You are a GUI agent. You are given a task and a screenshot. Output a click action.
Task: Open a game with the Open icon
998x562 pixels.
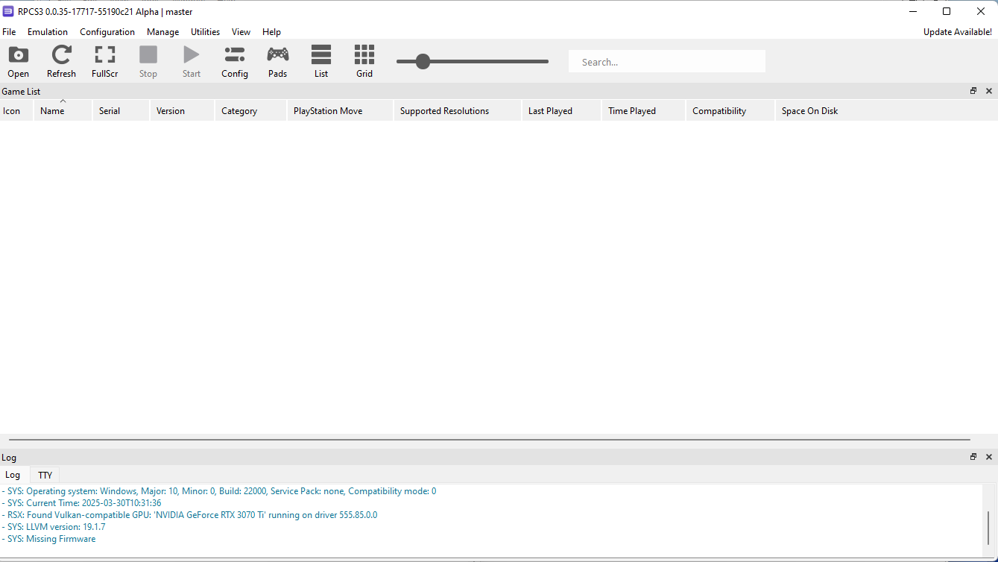tap(19, 62)
